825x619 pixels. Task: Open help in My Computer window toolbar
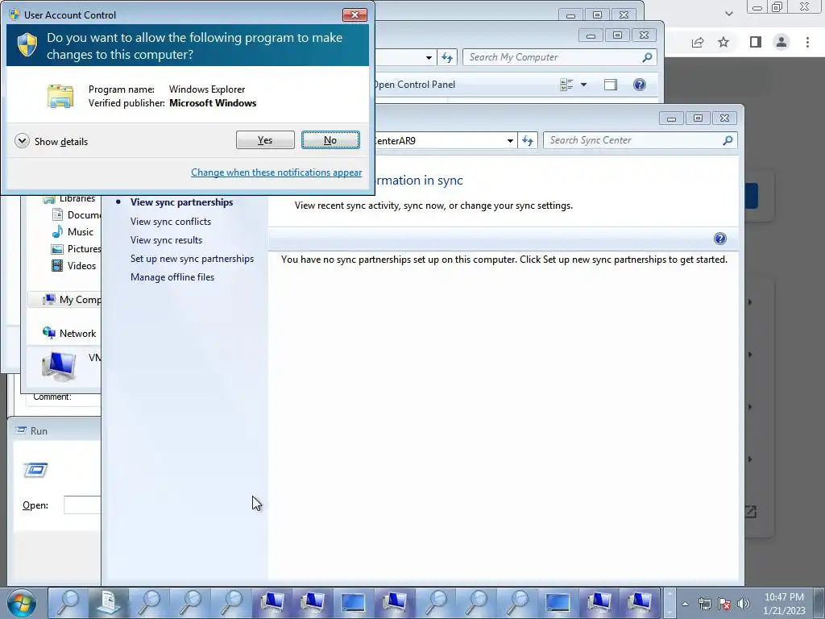pyautogui.click(x=639, y=85)
